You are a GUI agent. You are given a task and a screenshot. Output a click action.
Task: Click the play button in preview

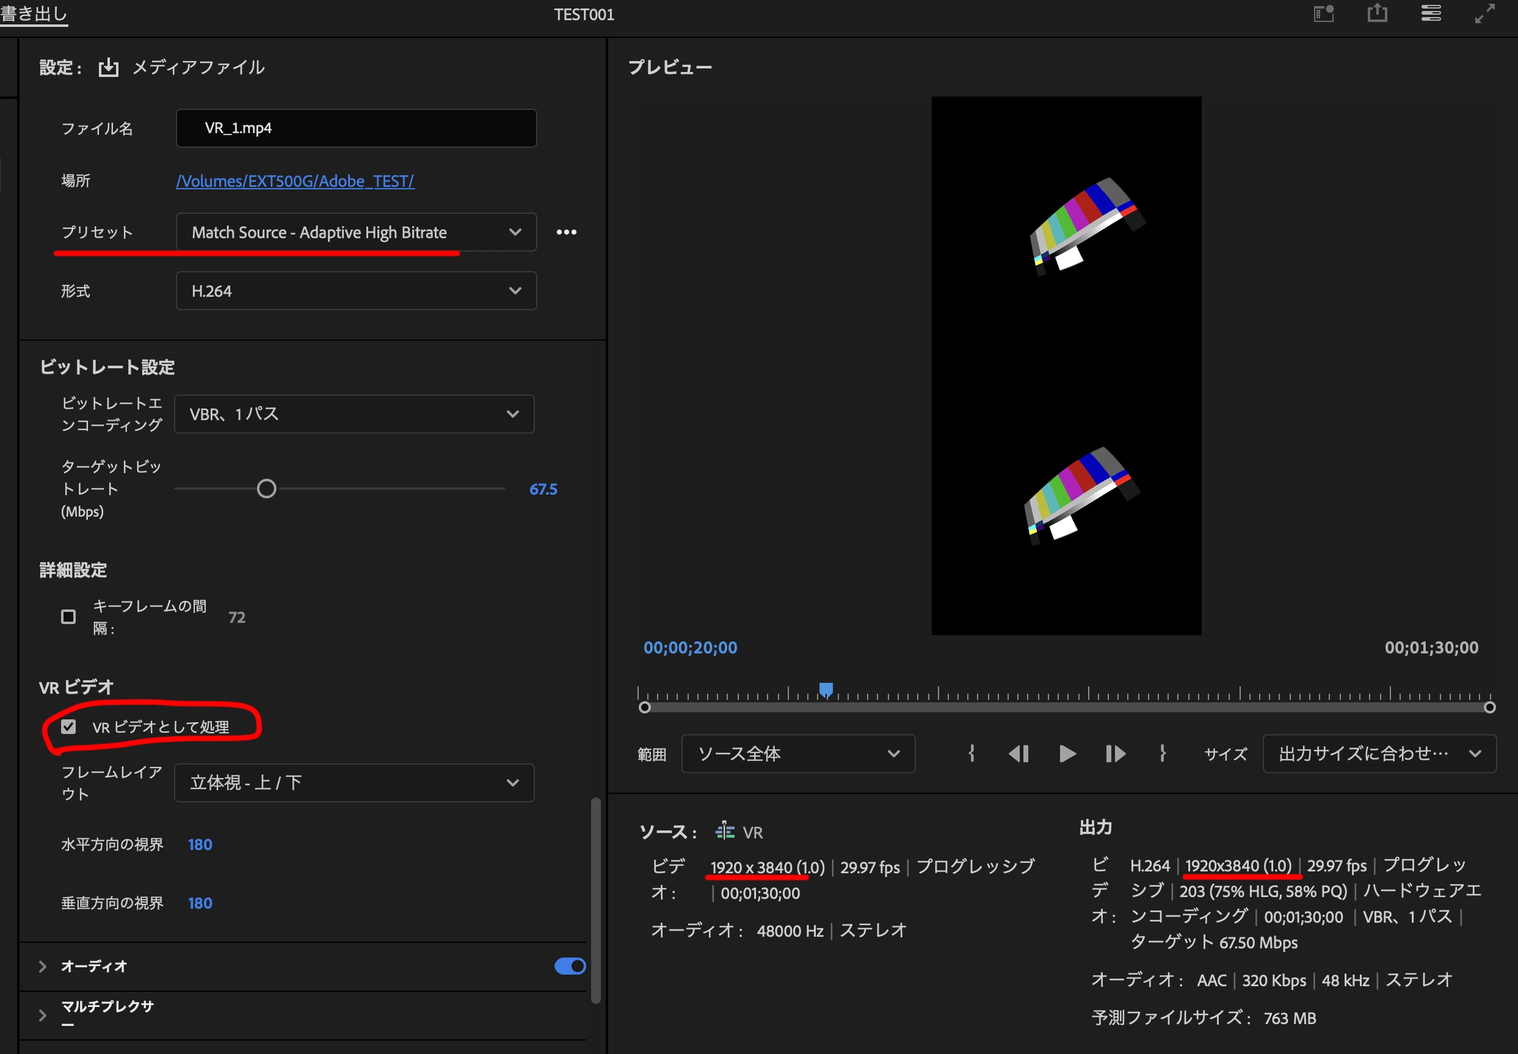1066,754
